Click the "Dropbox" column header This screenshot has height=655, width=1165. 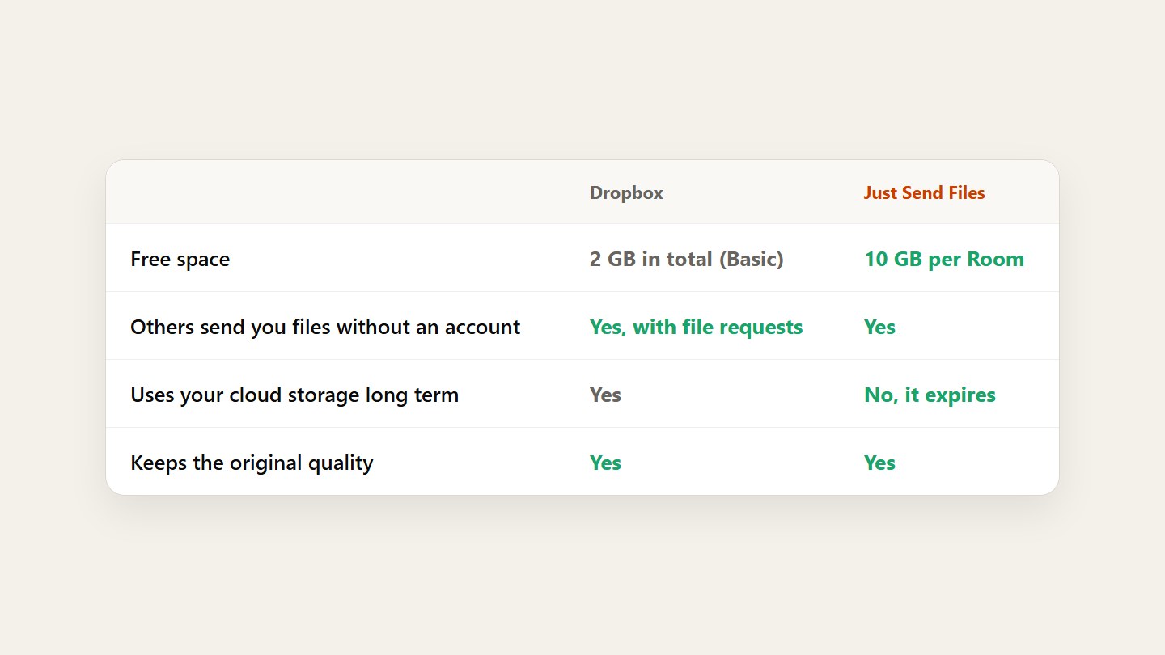click(626, 192)
